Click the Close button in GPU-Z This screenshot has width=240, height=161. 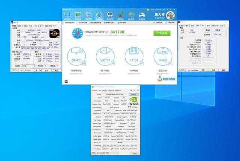135,153
